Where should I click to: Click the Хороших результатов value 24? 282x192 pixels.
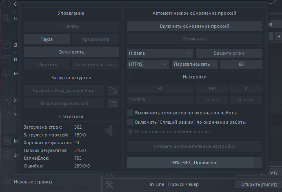77,143
